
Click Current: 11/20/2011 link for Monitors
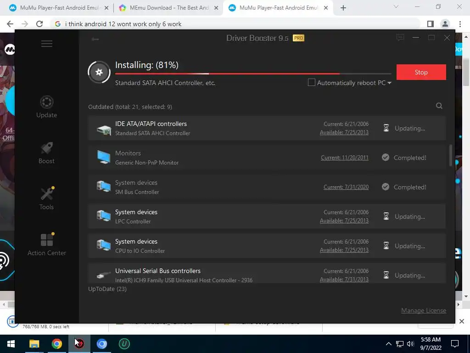[344, 158]
